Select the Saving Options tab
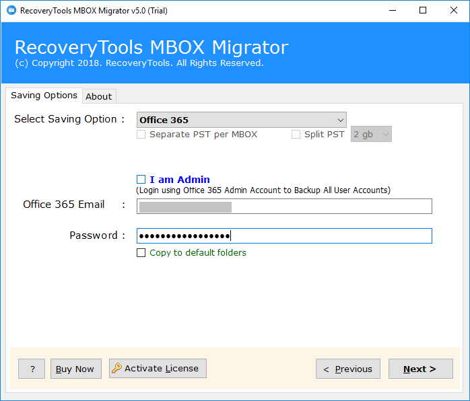The width and height of the screenshot is (470, 401). click(44, 96)
